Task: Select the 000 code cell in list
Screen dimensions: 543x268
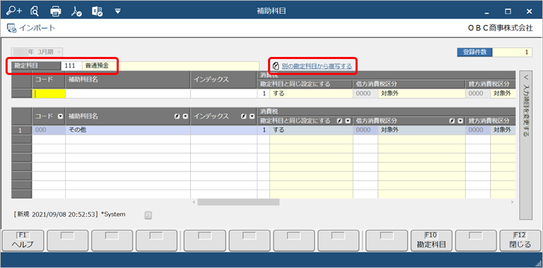Action: pos(49,131)
